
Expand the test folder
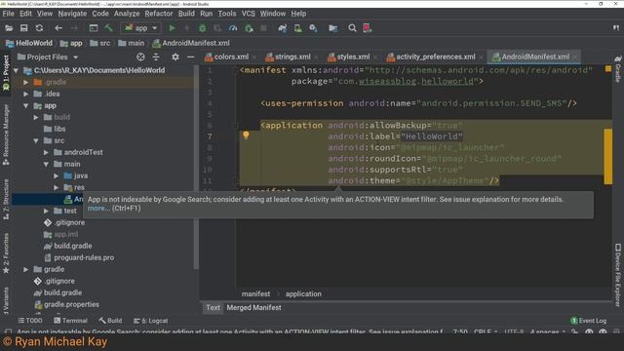click(x=46, y=211)
